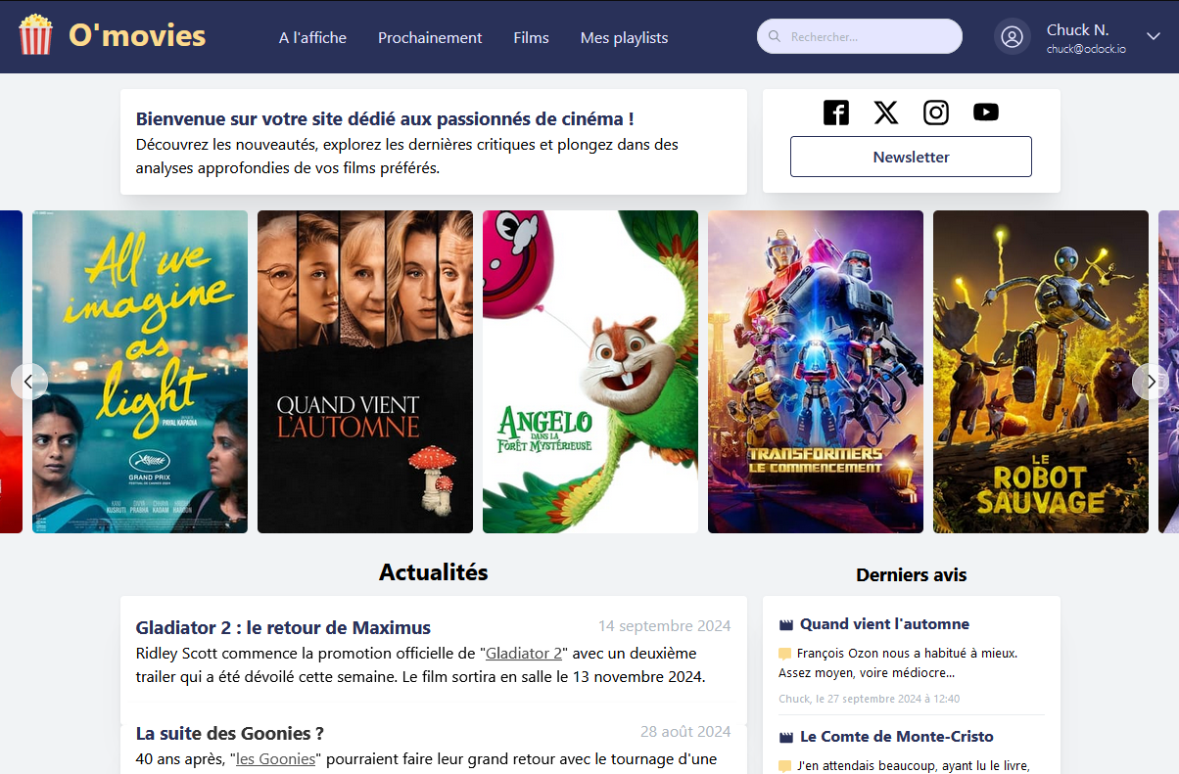The image size is (1179, 774).
Task: Click the popcorn logo icon
Action: click(x=36, y=35)
